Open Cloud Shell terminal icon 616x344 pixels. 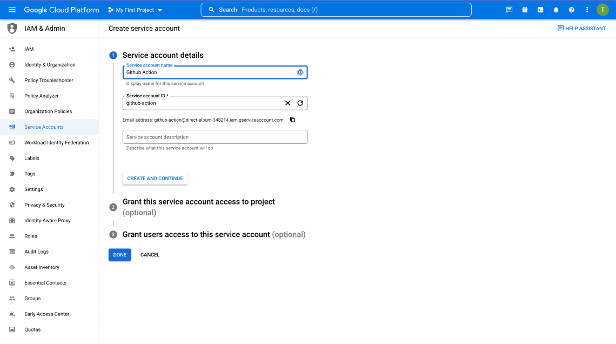[x=540, y=9]
